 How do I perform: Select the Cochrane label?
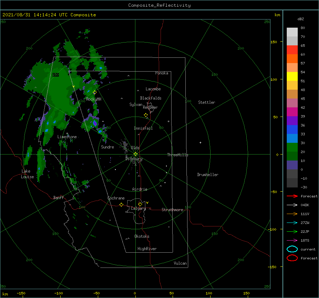(x=116, y=198)
